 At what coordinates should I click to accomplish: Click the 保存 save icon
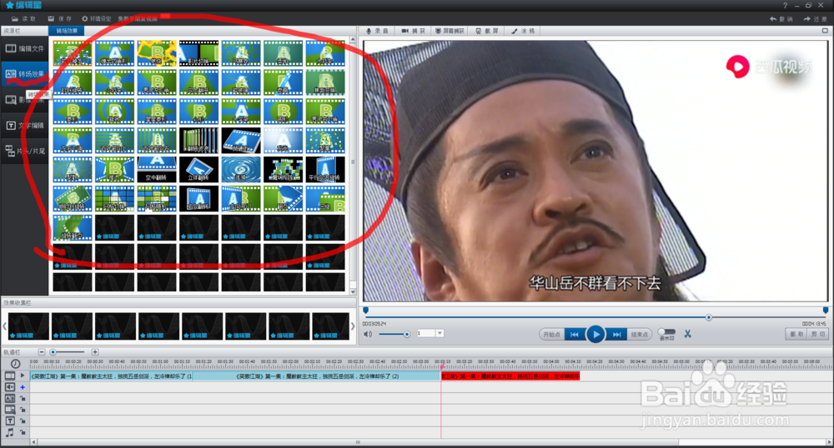pyautogui.click(x=51, y=18)
